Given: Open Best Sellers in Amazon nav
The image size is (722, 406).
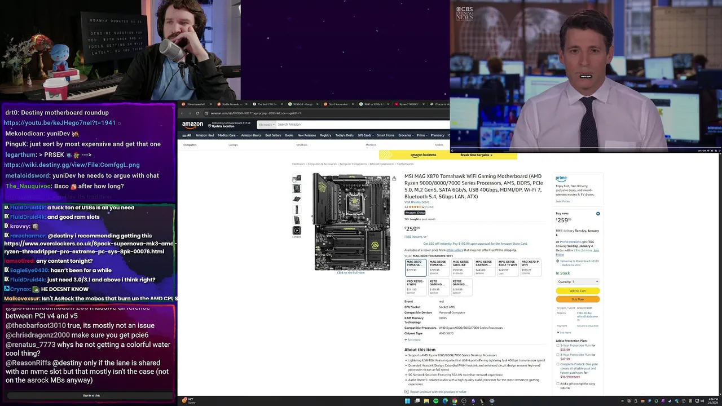Looking at the screenshot, I should [273, 135].
